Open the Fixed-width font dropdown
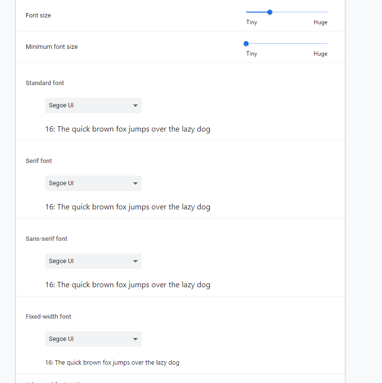 [93, 339]
